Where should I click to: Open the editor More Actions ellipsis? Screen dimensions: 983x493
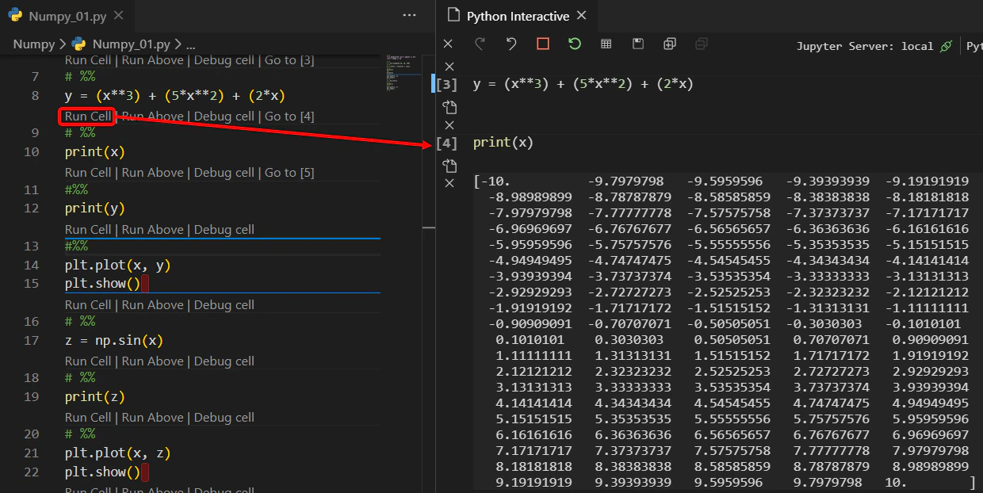click(x=409, y=15)
